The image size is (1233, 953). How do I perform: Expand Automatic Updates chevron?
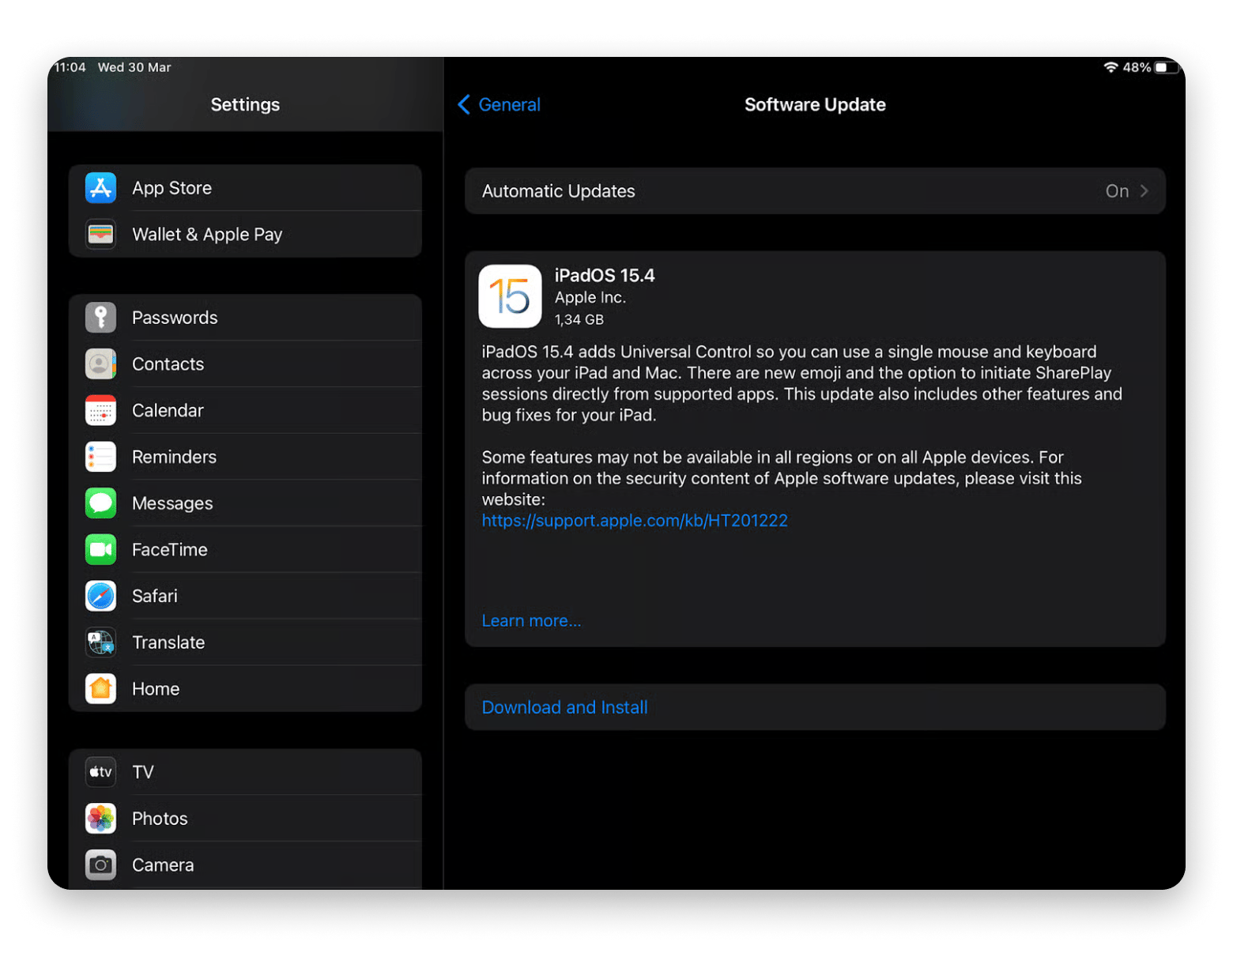tap(1144, 191)
